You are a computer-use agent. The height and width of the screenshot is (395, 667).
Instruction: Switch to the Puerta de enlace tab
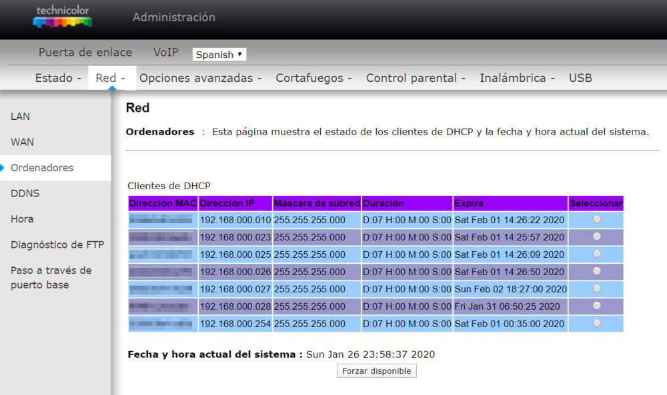pos(85,52)
